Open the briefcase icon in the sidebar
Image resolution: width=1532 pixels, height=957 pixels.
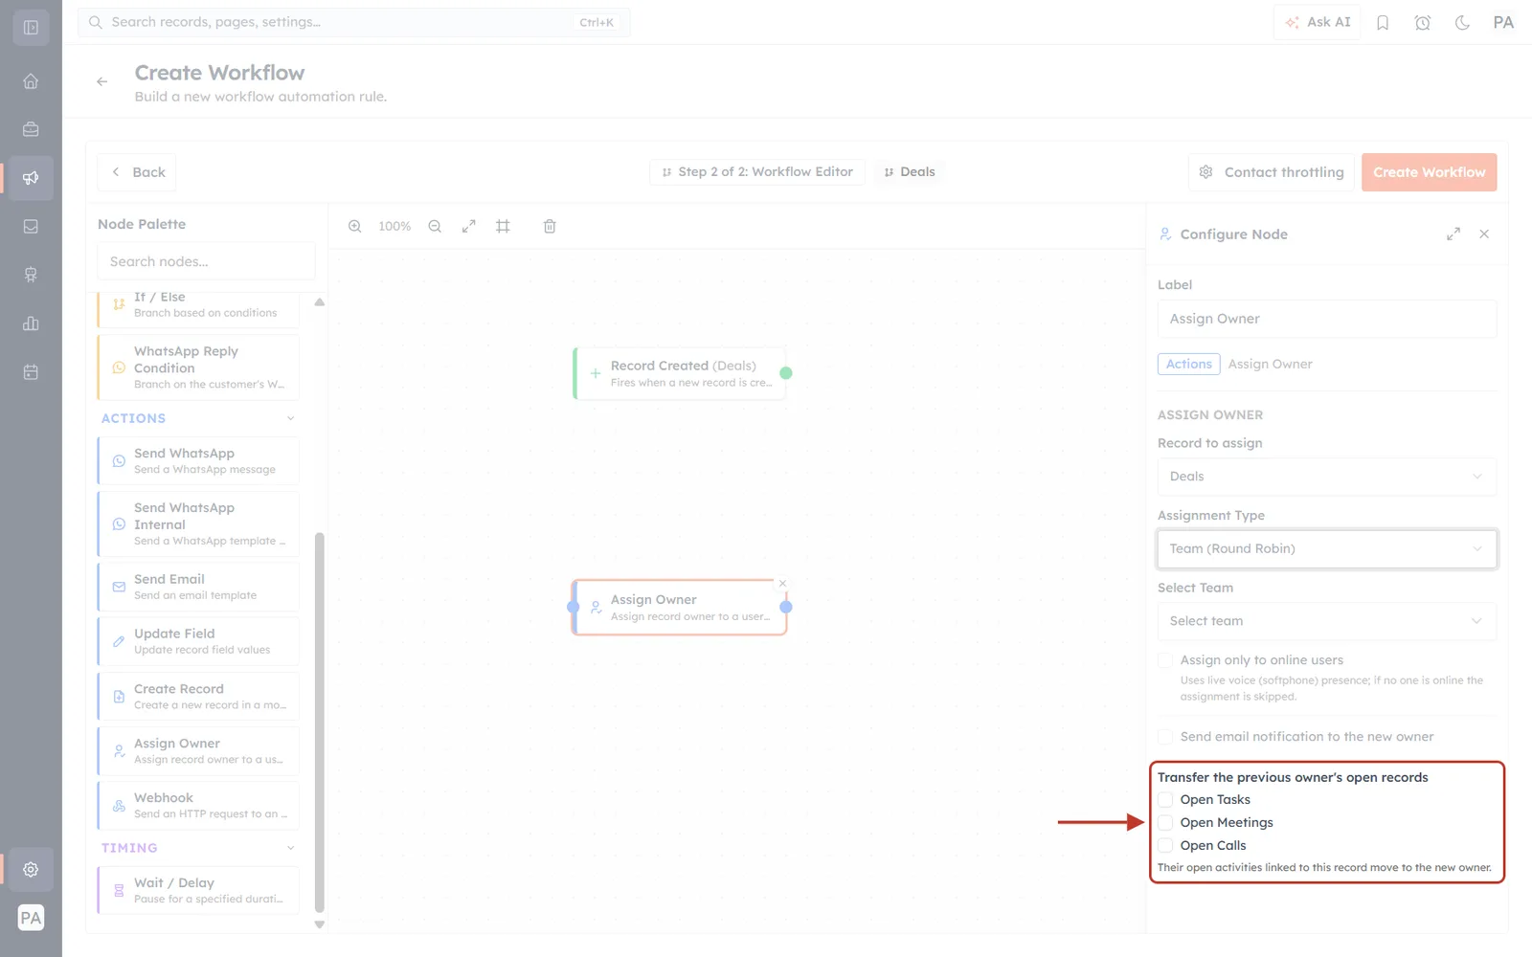(x=31, y=129)
